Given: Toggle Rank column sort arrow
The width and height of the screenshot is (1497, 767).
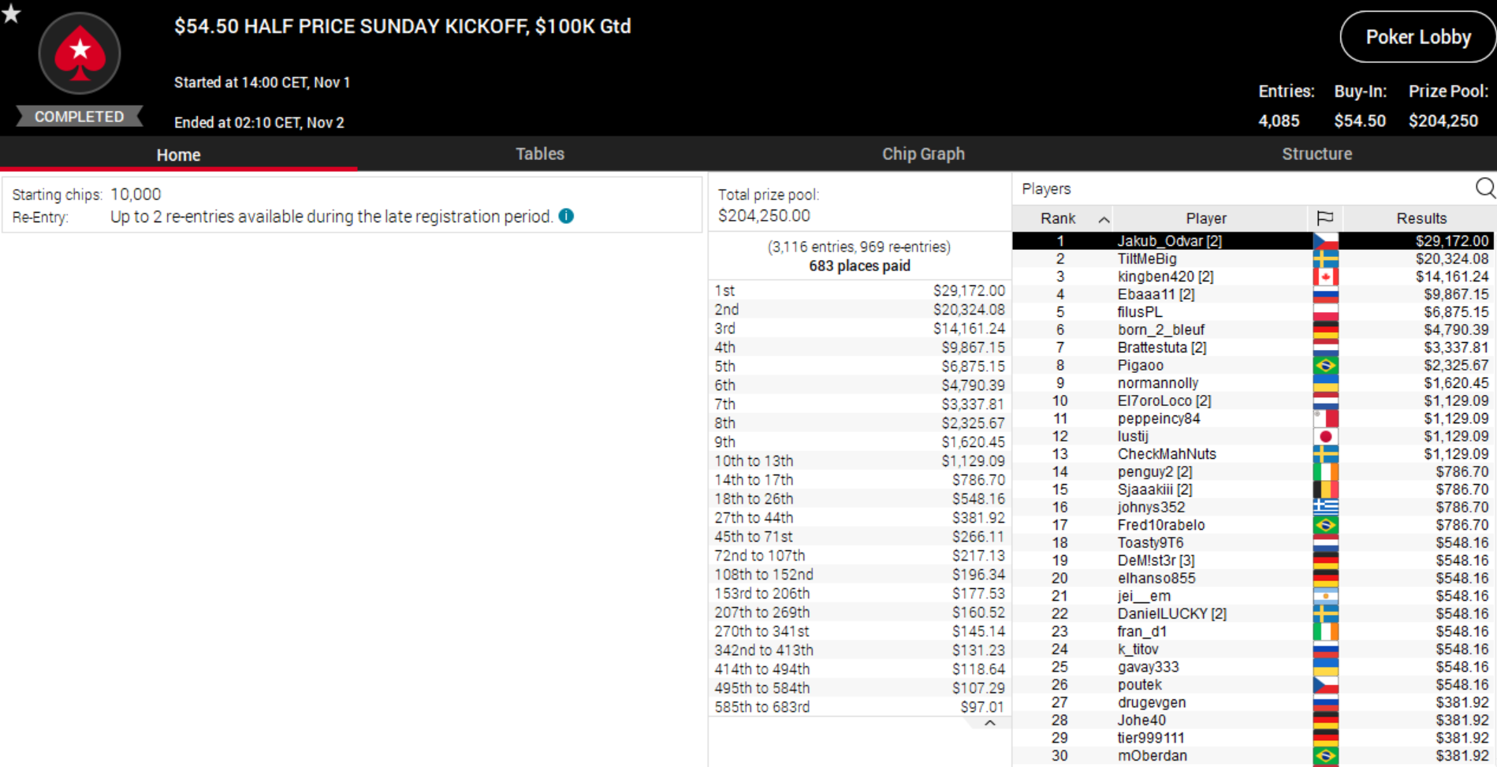Looking at the screenshot, I should point(1104,219).
